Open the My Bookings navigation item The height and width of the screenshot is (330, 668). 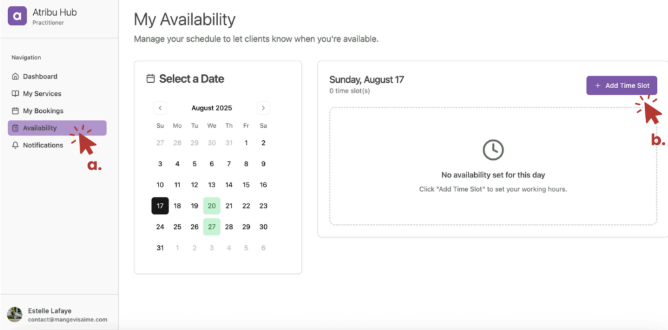click(43, 111)
